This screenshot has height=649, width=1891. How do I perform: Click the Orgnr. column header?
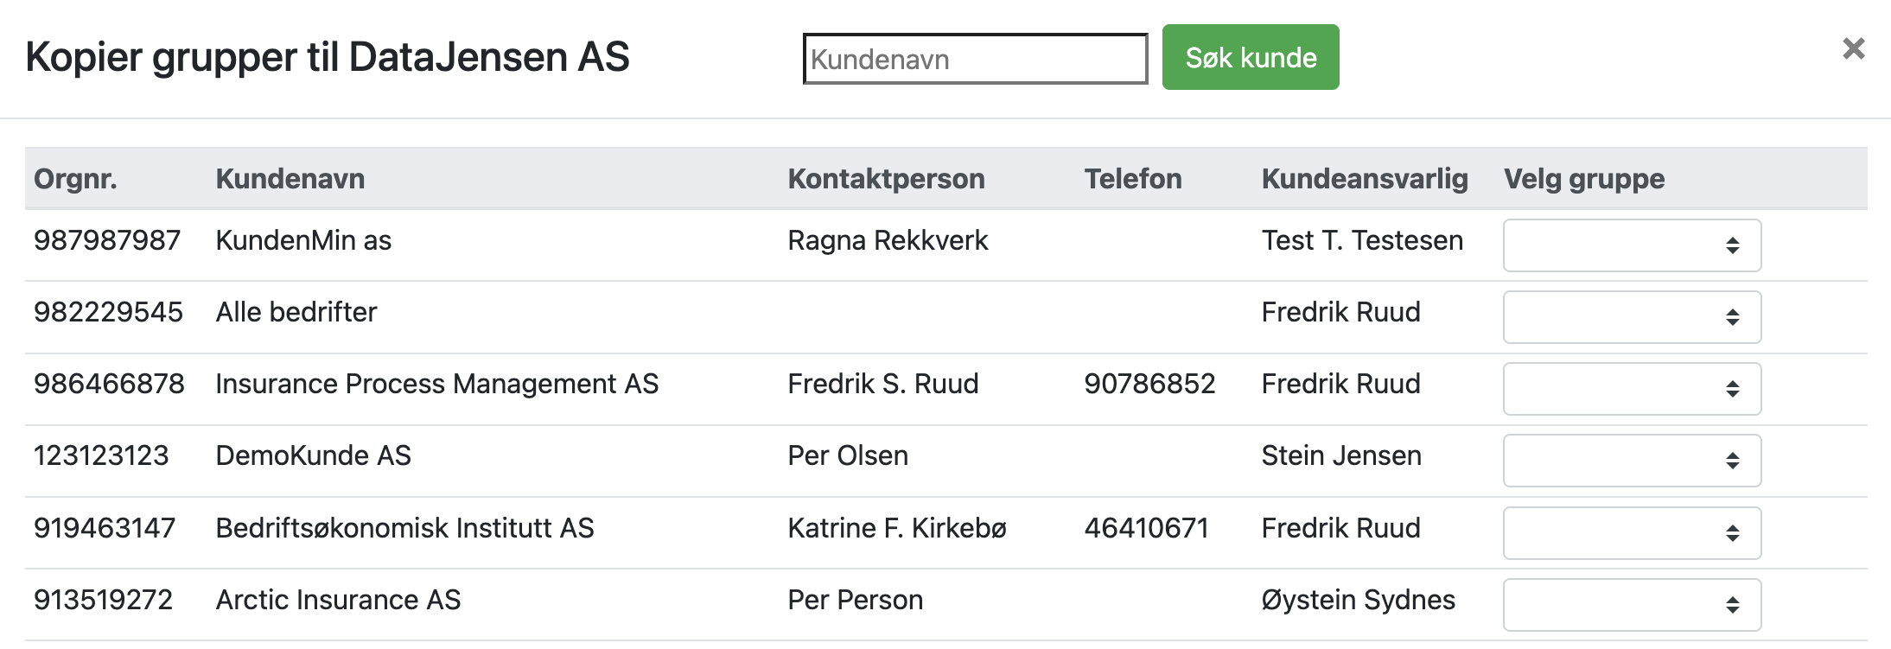[x=75, y=179]
